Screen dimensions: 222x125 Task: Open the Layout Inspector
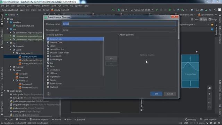(x=208, y=119)
